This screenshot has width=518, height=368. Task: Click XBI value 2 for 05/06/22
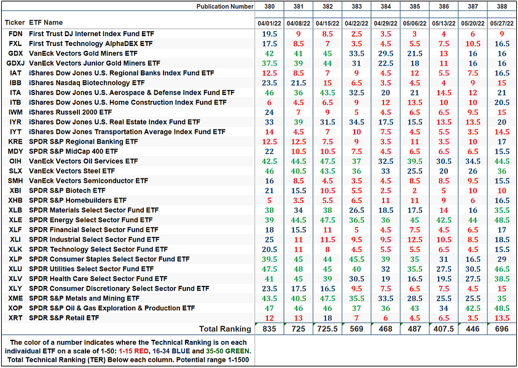[415, 191]
